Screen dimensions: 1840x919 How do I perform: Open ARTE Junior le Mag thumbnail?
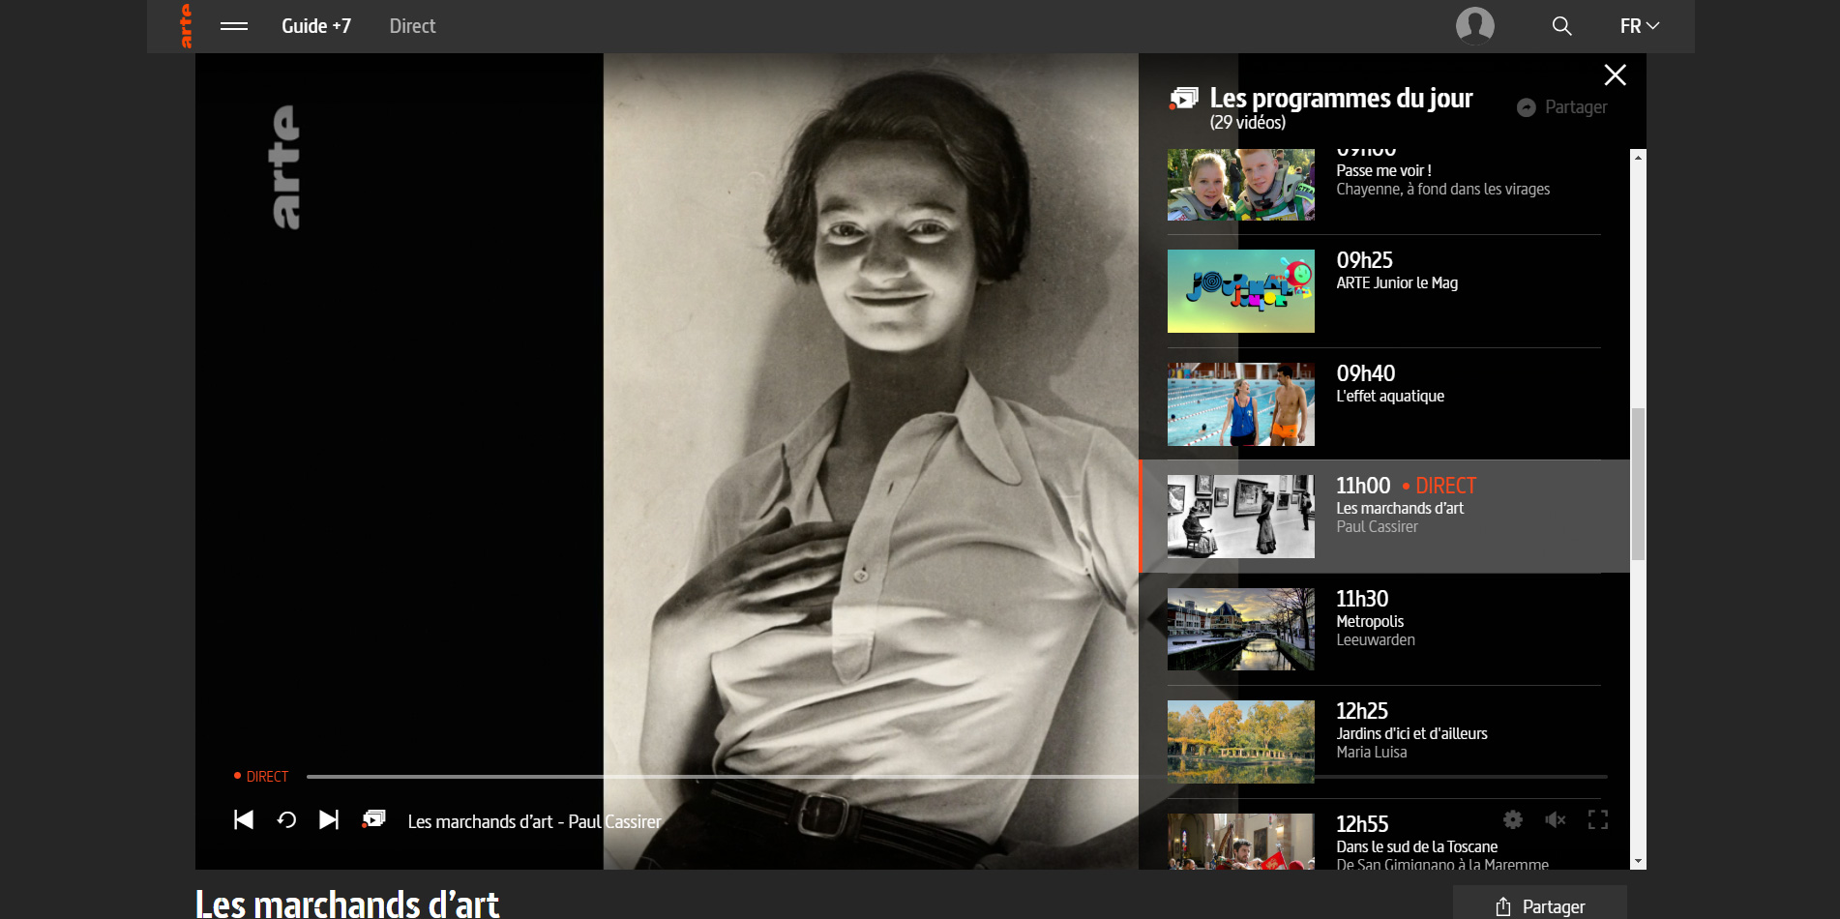point(1241,291)
